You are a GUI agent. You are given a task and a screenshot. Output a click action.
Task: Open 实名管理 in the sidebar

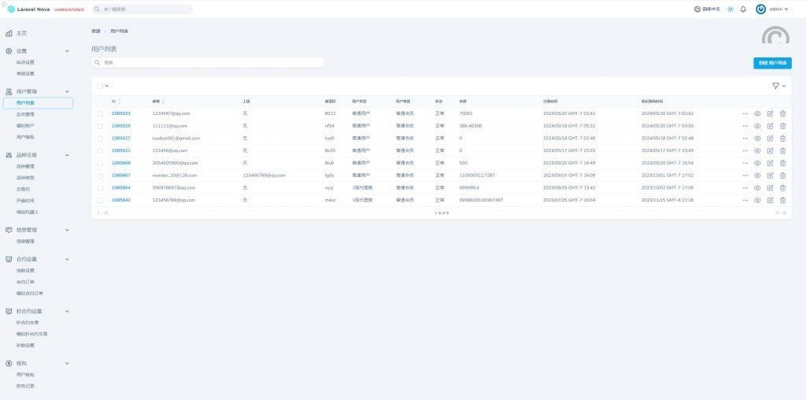pyautogui.click(x=25, y=114)
